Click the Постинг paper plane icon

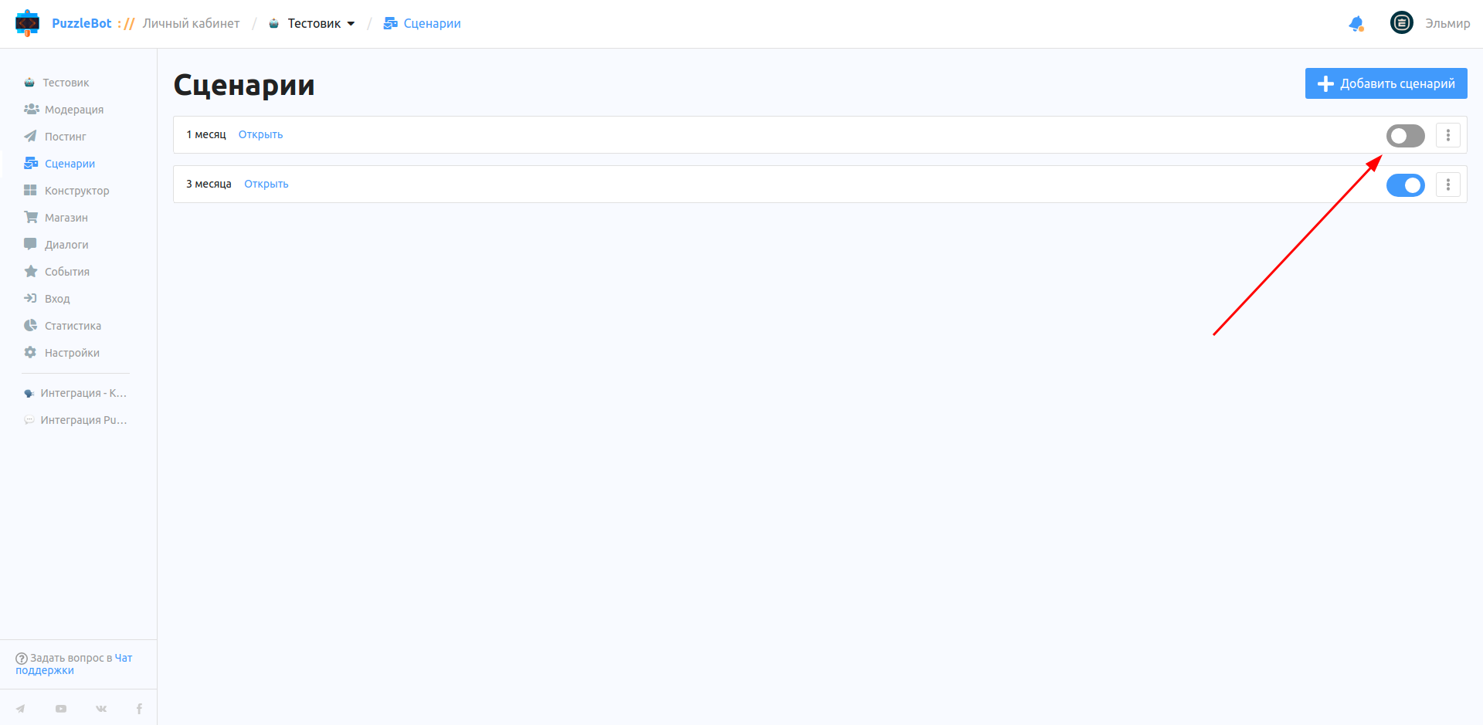[x=30, y=137]
